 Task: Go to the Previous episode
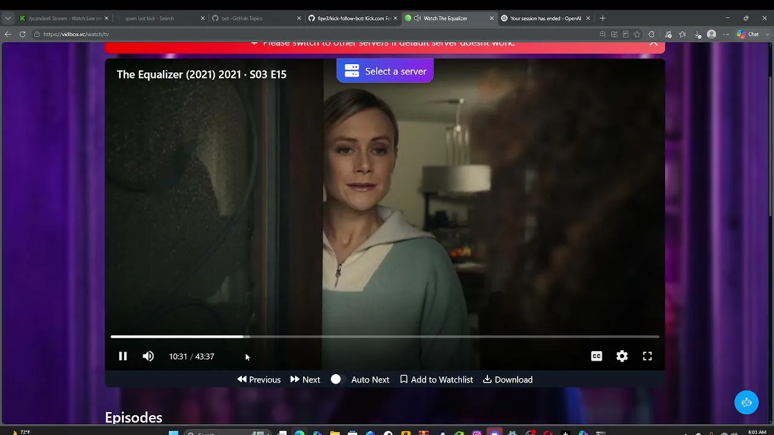(x=259, y=379)
